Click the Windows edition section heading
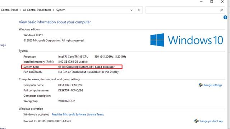This screenshot has height=129, width=230. tap(29, 29)
